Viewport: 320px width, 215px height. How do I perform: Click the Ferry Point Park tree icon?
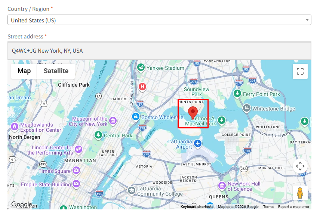coord(237,94)
